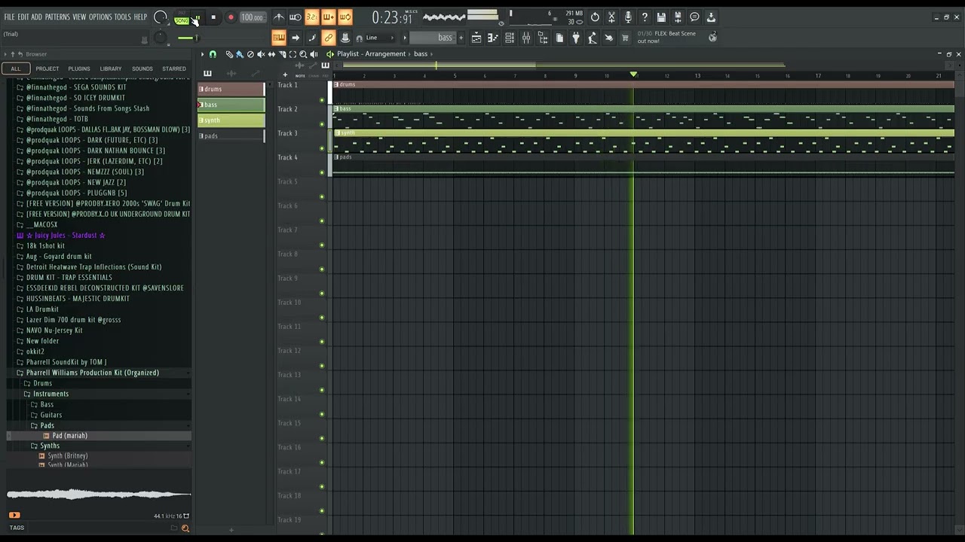Click the microphone one-click recording icon
Image resolution: width=965 pixels, height=542 pixels.
point(628,17)
